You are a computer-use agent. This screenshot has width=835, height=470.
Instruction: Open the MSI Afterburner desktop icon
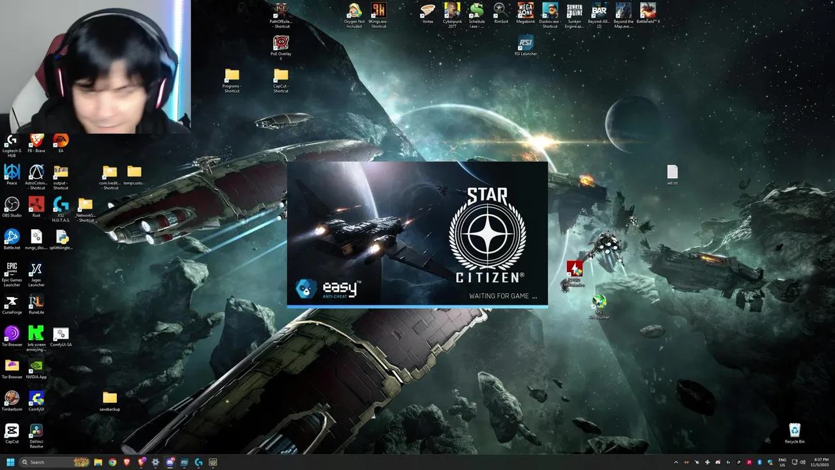click(599, 307)
